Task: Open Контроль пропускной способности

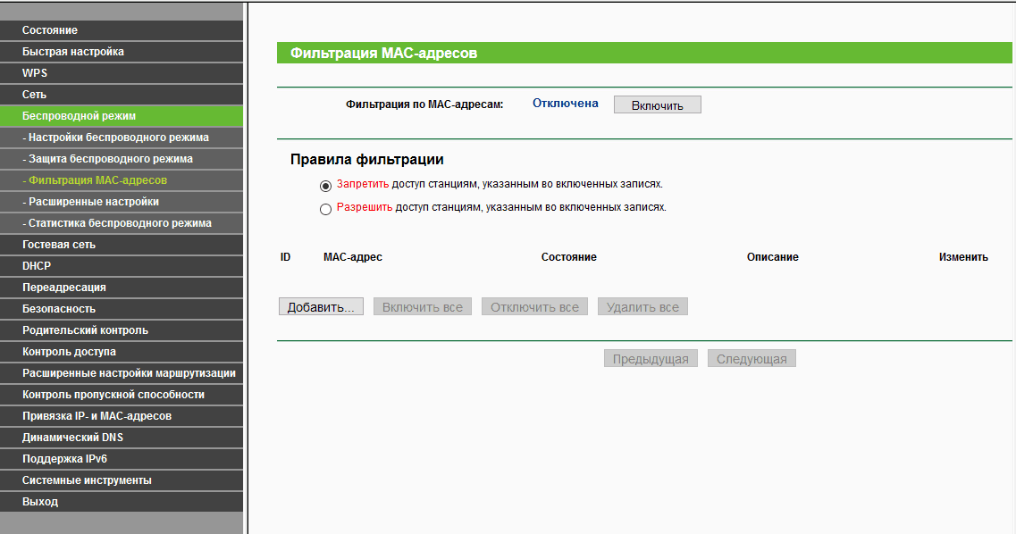Action: tap(122, 394)
